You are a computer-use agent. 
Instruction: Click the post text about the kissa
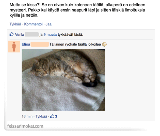[x=77, y=10]
